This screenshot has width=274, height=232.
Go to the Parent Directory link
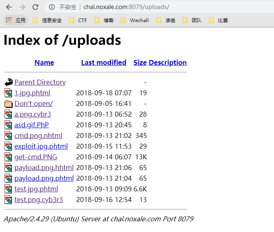click(40, 82)
